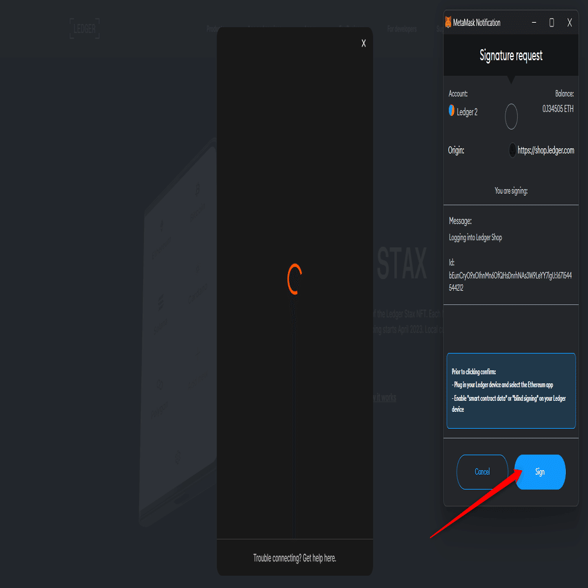Screen dimensions: 588x588
Task: Select the Ledger 2 account name
Action: [x=467, y=112]
